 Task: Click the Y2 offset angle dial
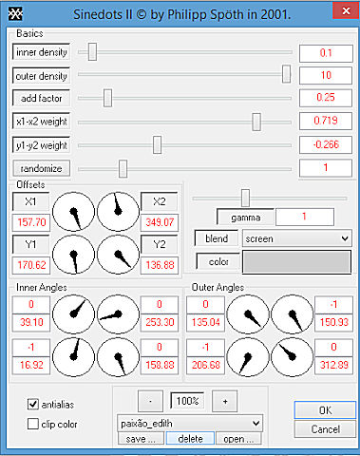118,255
